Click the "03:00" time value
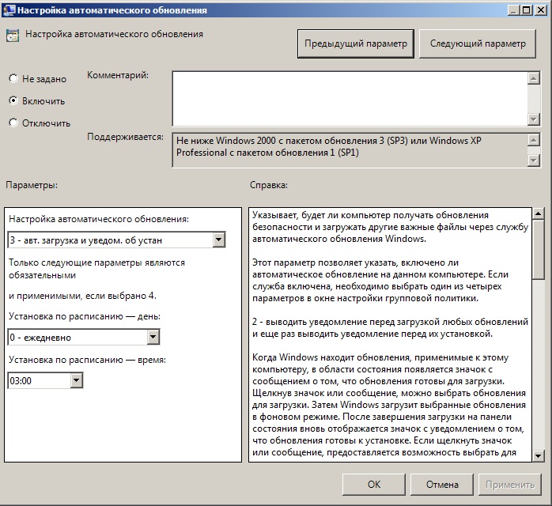552x506 pixels. [21, 381]
